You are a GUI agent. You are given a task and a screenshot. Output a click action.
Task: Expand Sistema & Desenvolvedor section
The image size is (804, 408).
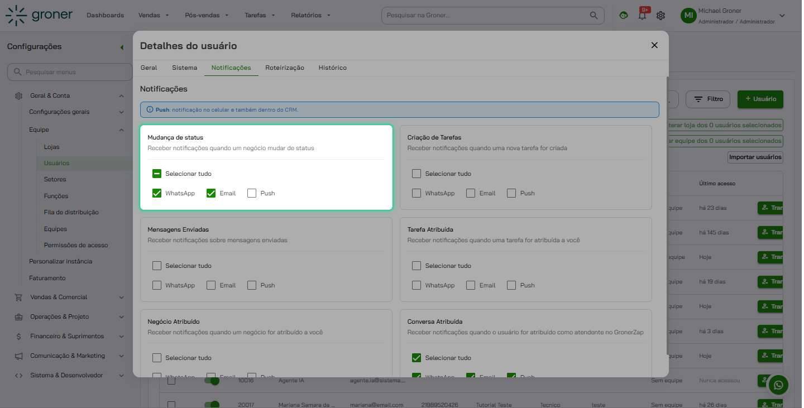click(121, 376)
